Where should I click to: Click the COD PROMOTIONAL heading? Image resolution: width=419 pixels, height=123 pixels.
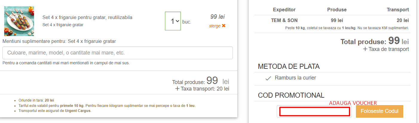click(x=291, y=95)
